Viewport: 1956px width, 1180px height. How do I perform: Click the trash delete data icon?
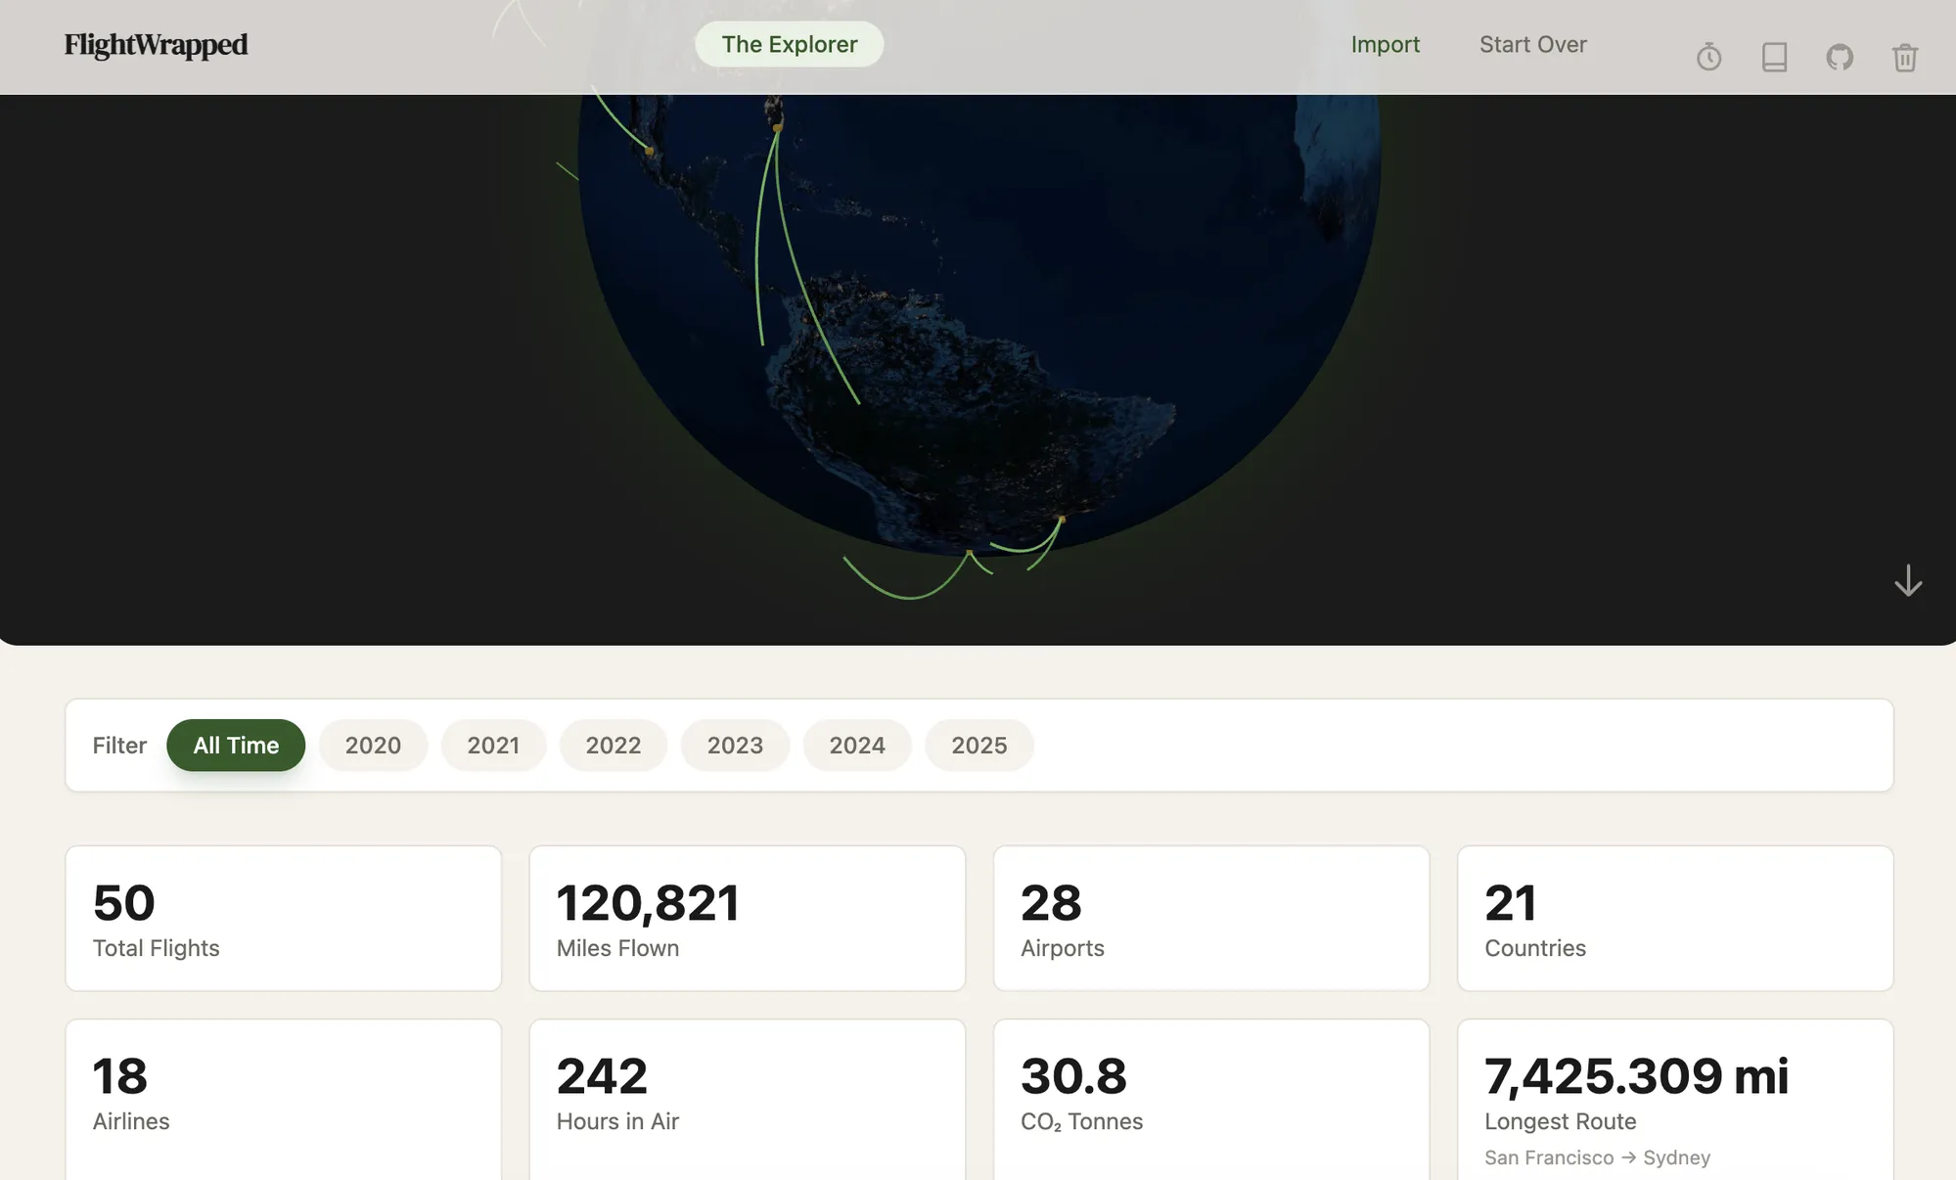coord(1905,58)
